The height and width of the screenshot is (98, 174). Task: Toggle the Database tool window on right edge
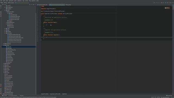point(173,8)
